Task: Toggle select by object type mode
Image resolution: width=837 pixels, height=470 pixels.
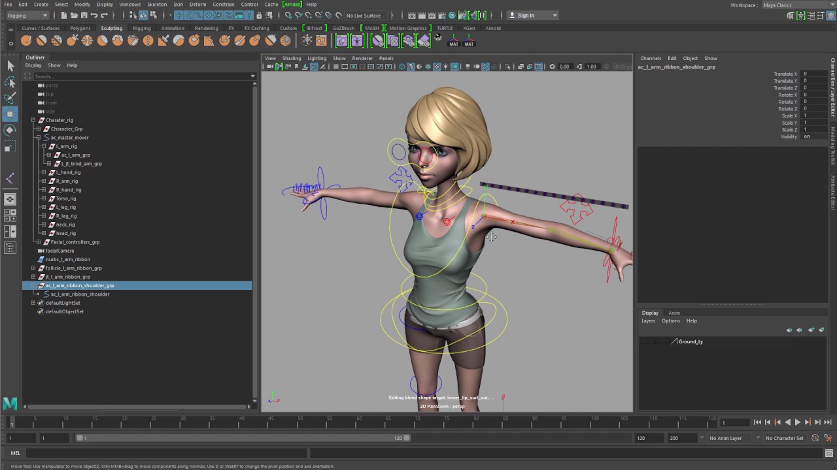Action: pyautogui.click(x=143, y=15)
